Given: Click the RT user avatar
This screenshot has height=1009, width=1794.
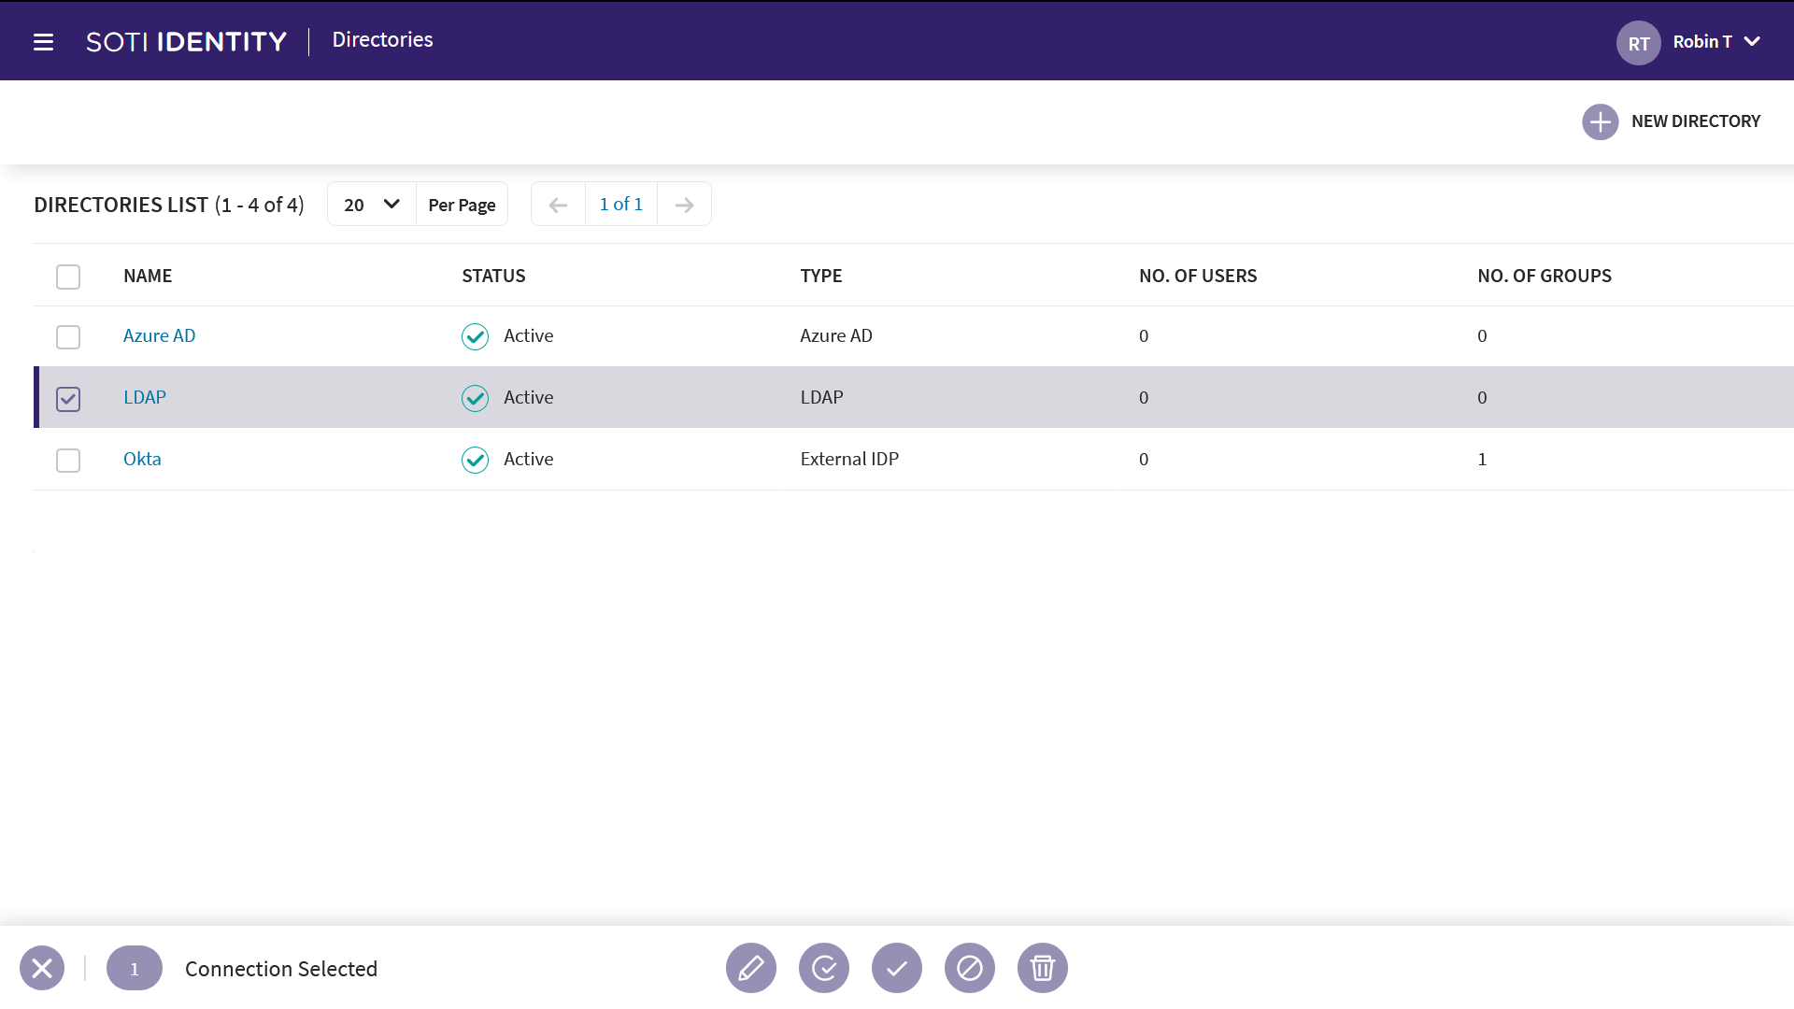Looking at the screenshot, I should 1638,43.
